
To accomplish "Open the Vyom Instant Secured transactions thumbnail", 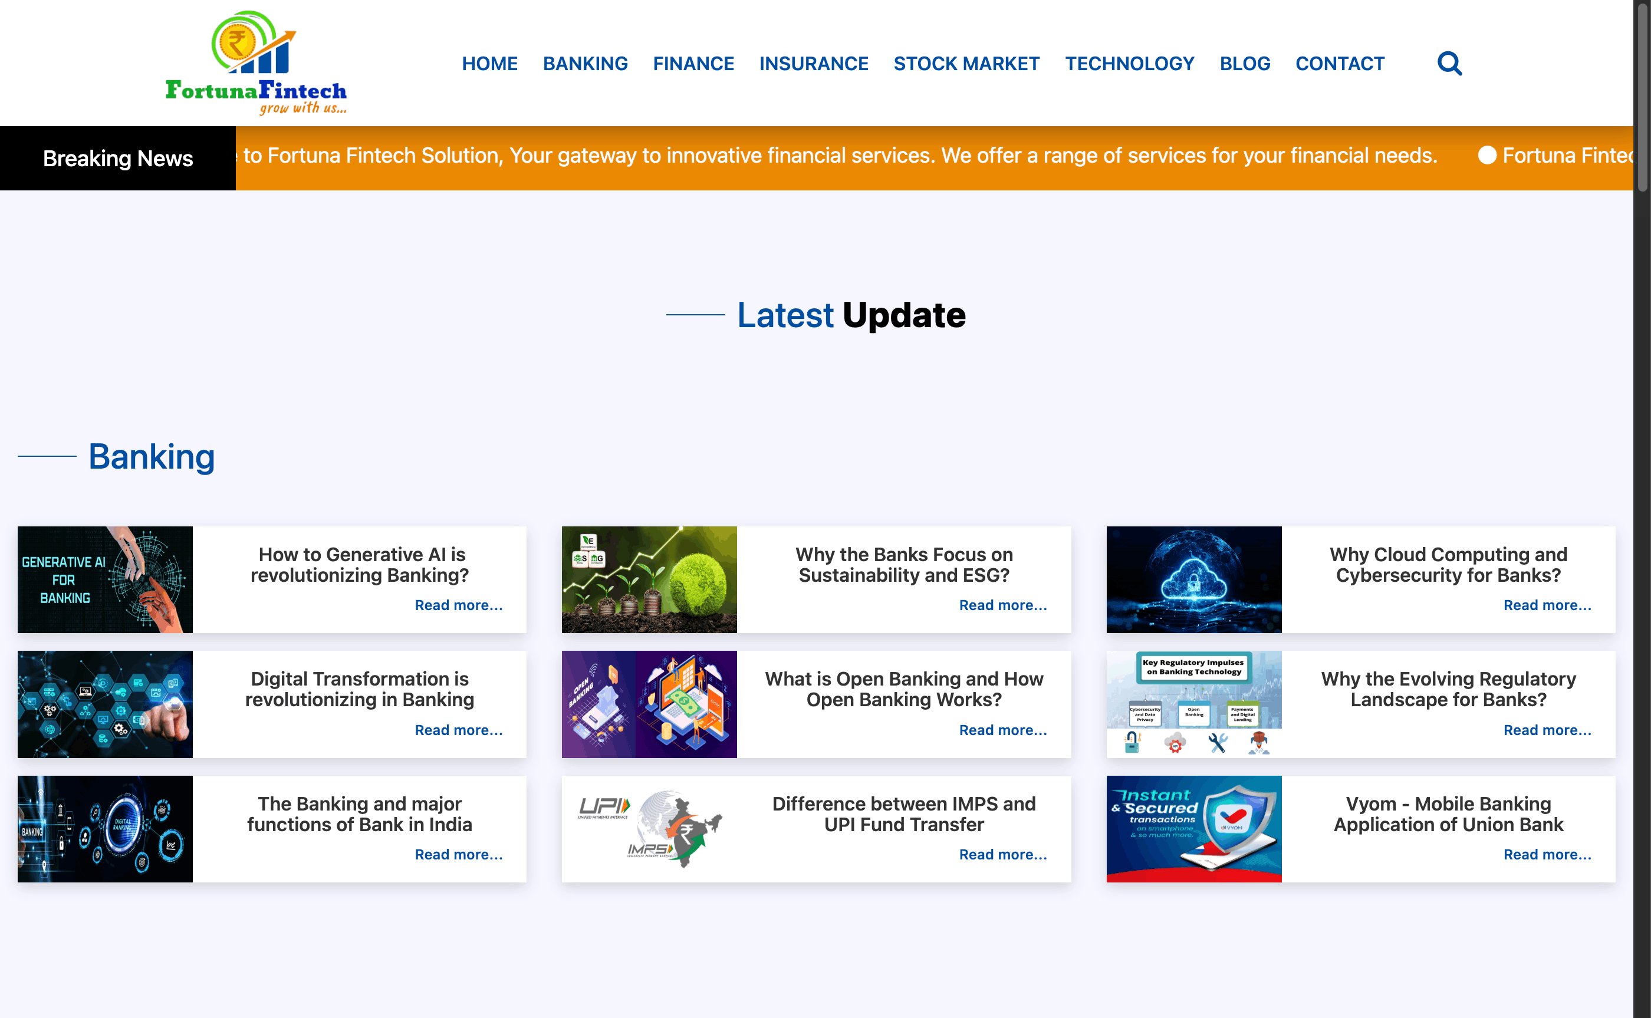I will tap(1194, 829).
